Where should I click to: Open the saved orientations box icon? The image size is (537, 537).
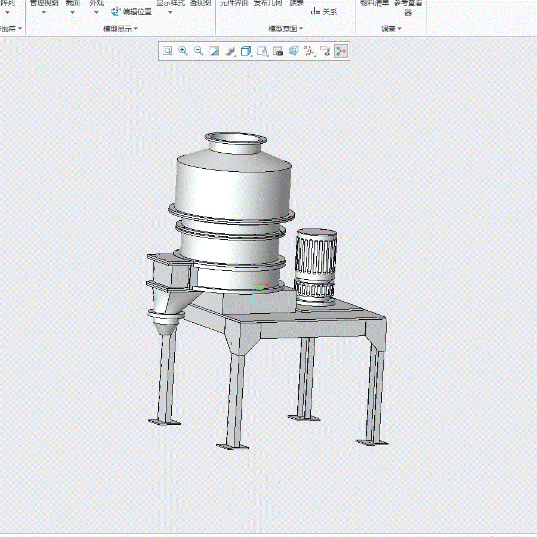click(246, 51)
